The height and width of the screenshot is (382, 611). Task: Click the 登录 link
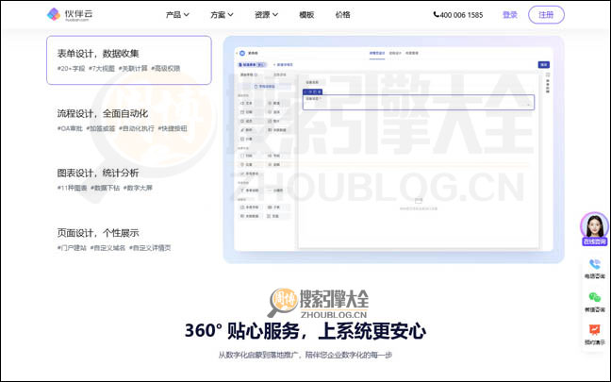510,15
